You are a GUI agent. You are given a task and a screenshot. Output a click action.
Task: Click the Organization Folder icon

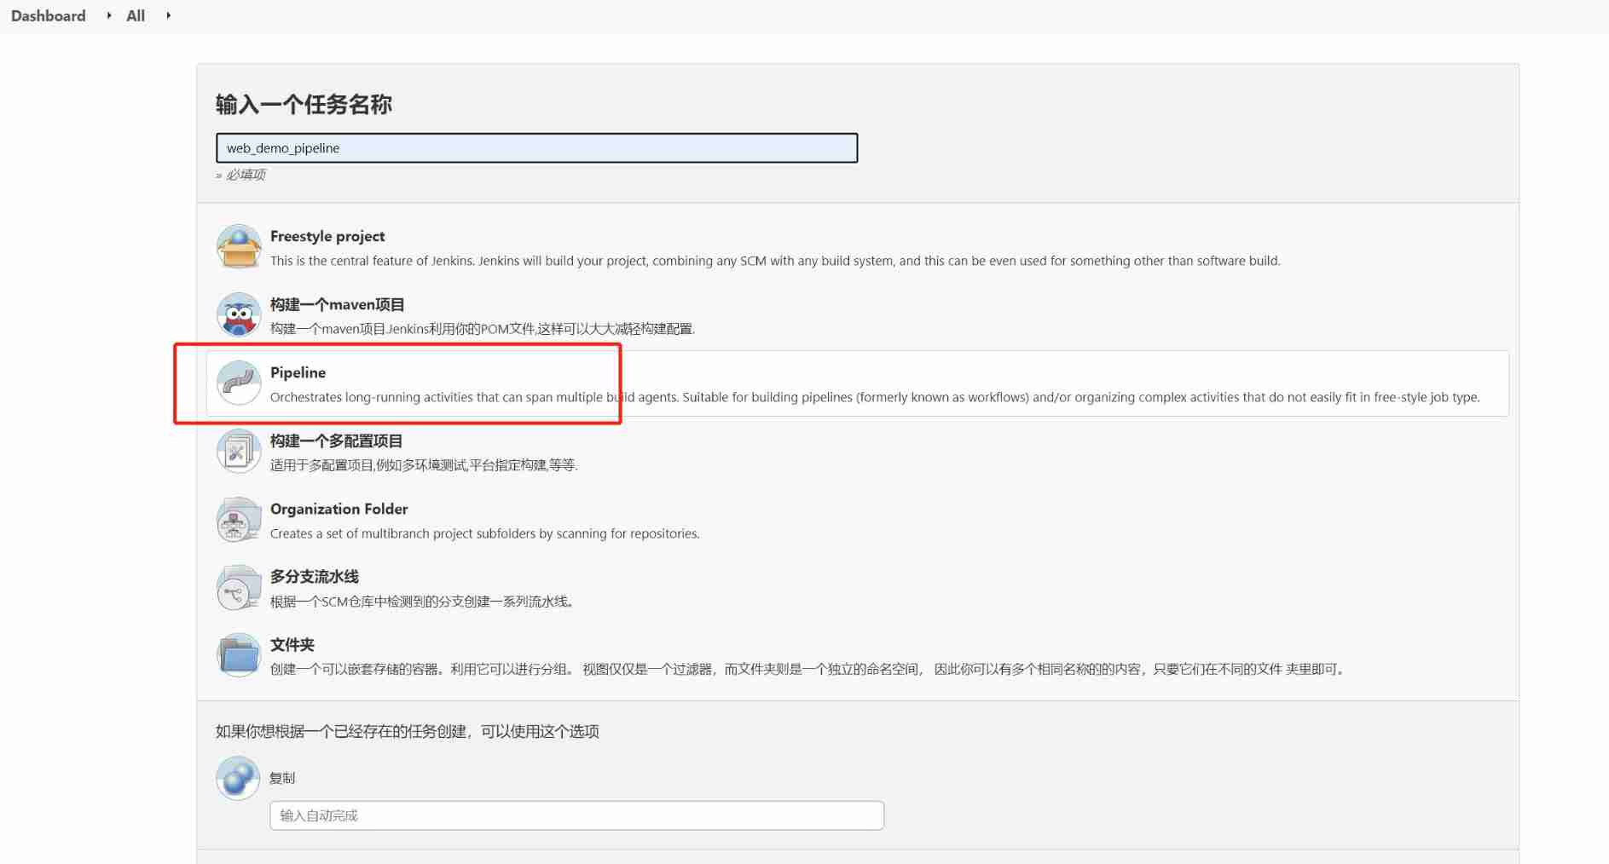(239, 520)
